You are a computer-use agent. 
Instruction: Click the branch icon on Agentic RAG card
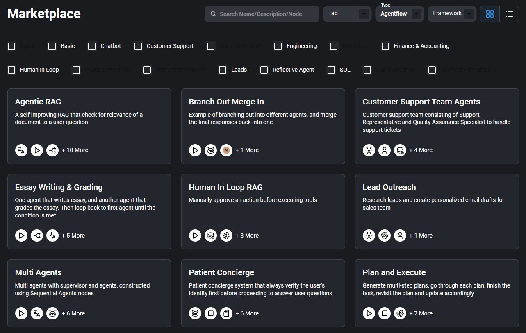(52, 150)
